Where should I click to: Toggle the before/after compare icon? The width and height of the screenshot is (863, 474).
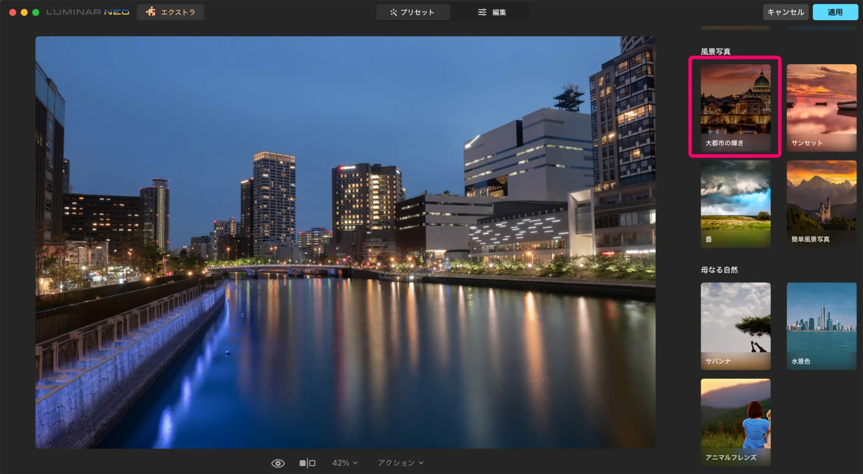[307, 463]
